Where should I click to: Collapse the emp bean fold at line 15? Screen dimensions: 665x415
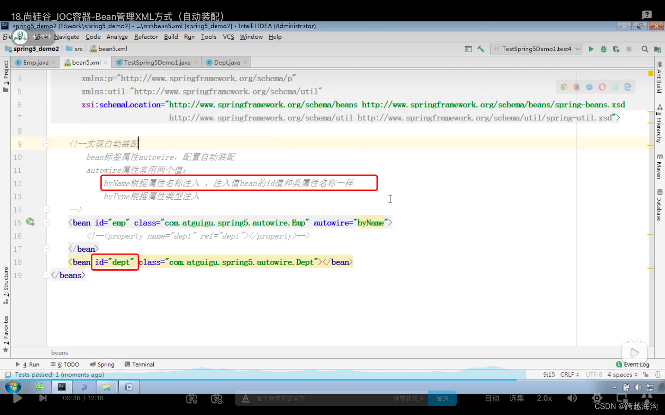click(x=46, y=222)
